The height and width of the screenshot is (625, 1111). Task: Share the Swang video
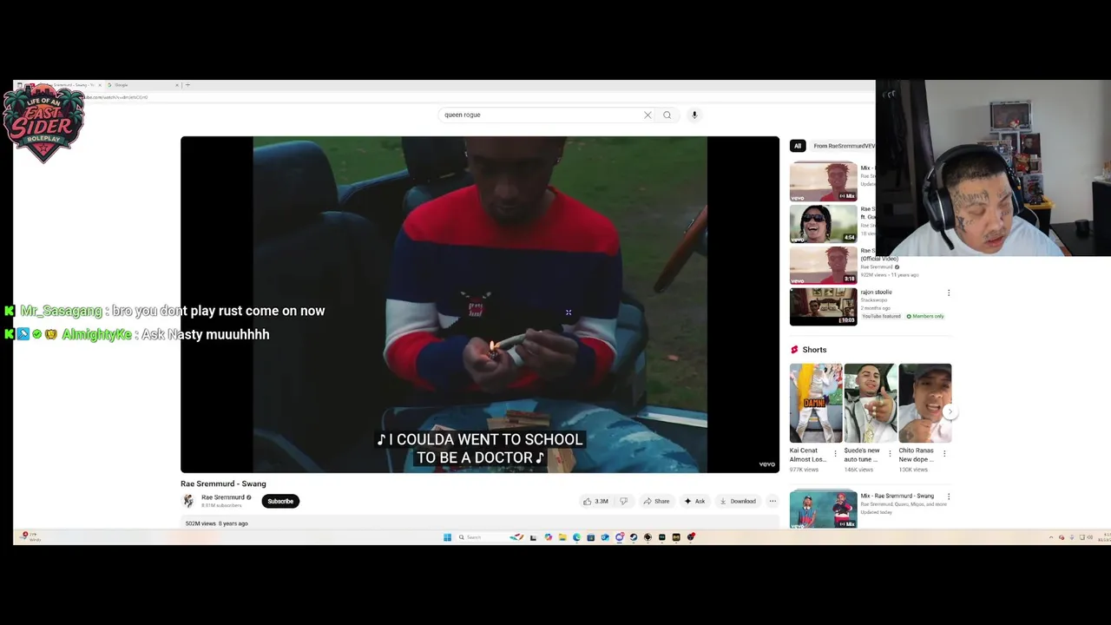(x=656, y=501)
